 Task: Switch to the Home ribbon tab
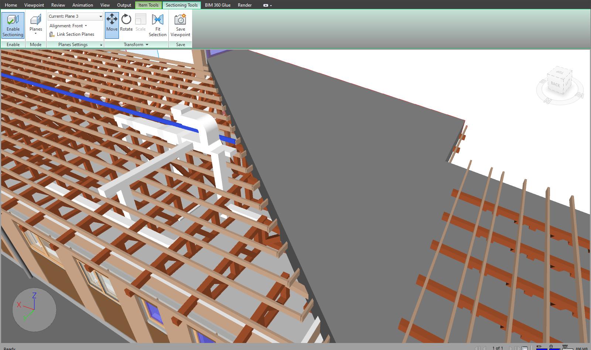(x=11, y=5)
